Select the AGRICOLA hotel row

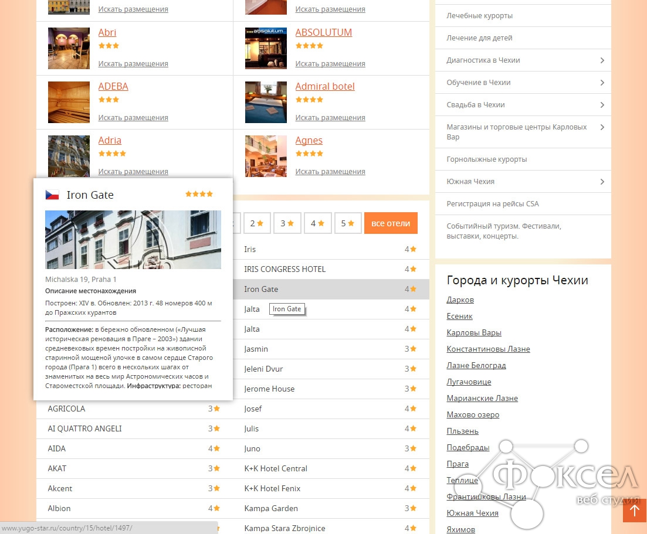[134, 409]
